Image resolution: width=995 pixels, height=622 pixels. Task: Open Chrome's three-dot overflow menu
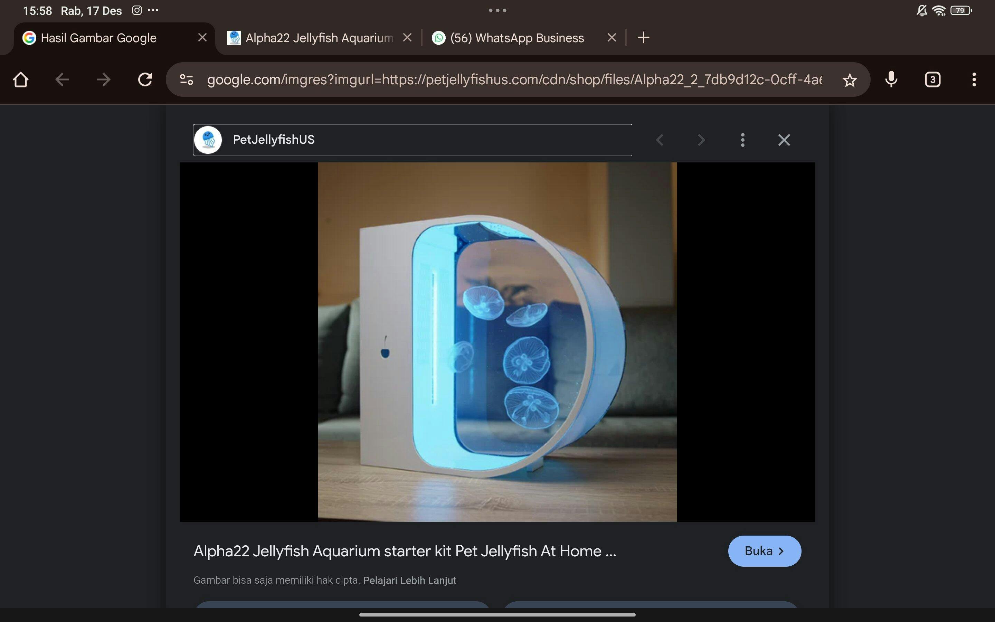pyautogui.click(x=974, y=79)
